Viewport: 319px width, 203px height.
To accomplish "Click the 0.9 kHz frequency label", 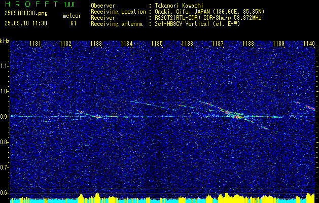I will [4, 117].
